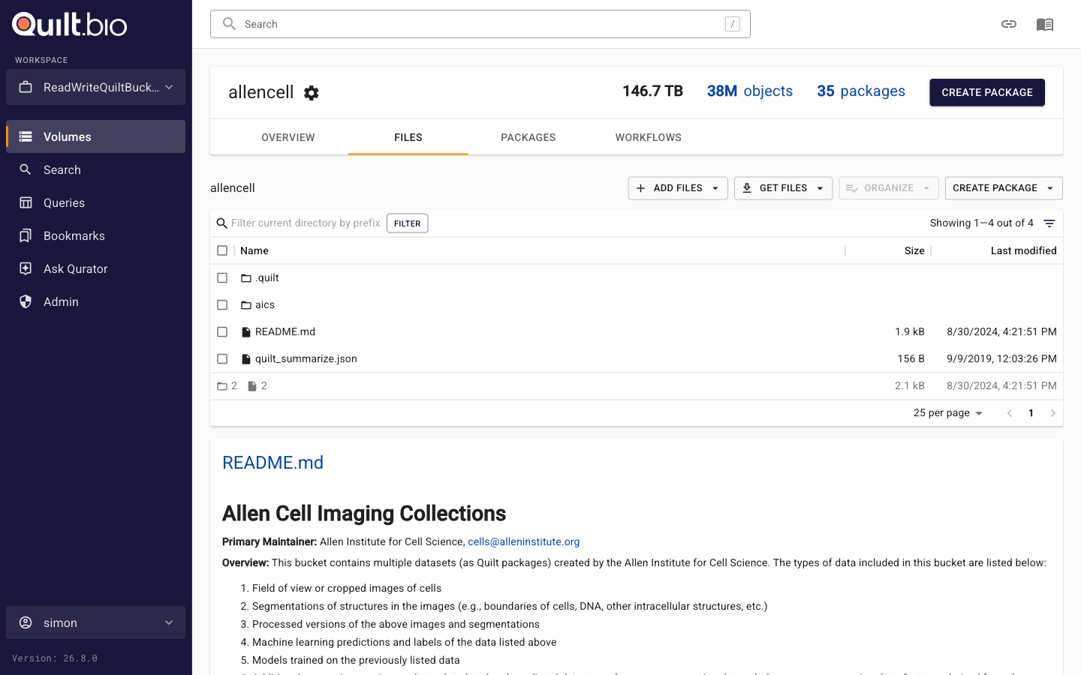Viewport: 1081px width, 675px height.
Task: Change the 25 per page setting
Action: (x=948, y=413)
